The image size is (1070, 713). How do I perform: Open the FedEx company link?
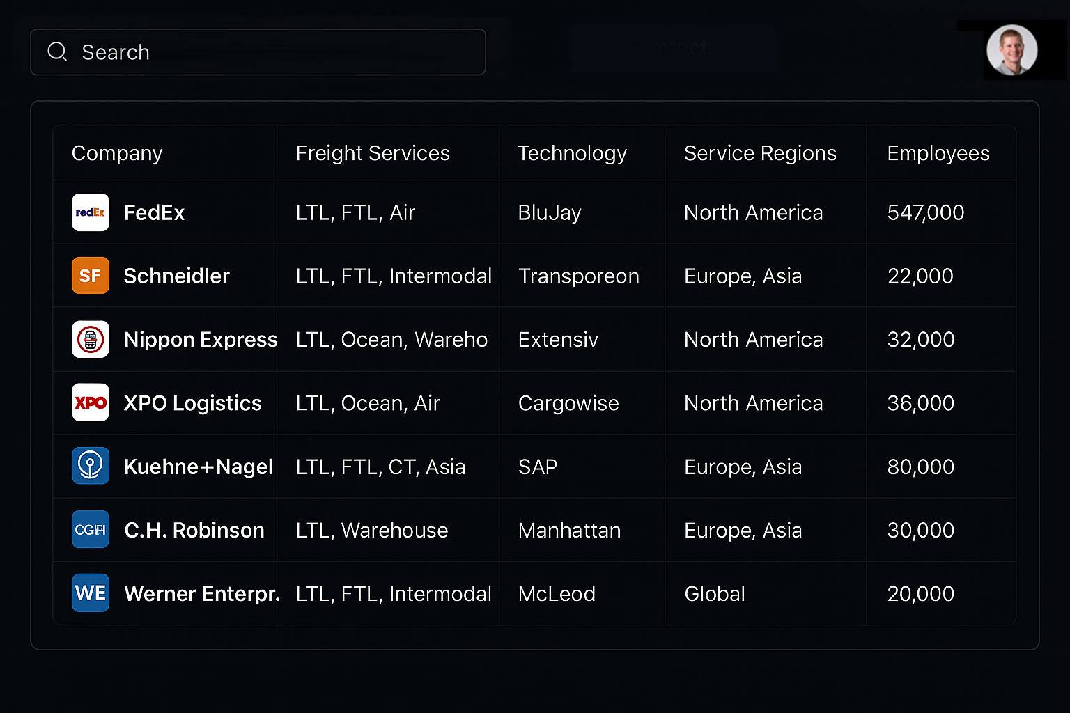pos(154,212)
